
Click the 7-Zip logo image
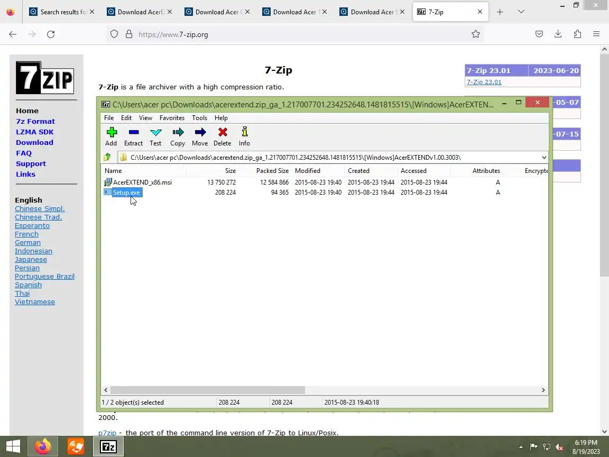[45, 78]
